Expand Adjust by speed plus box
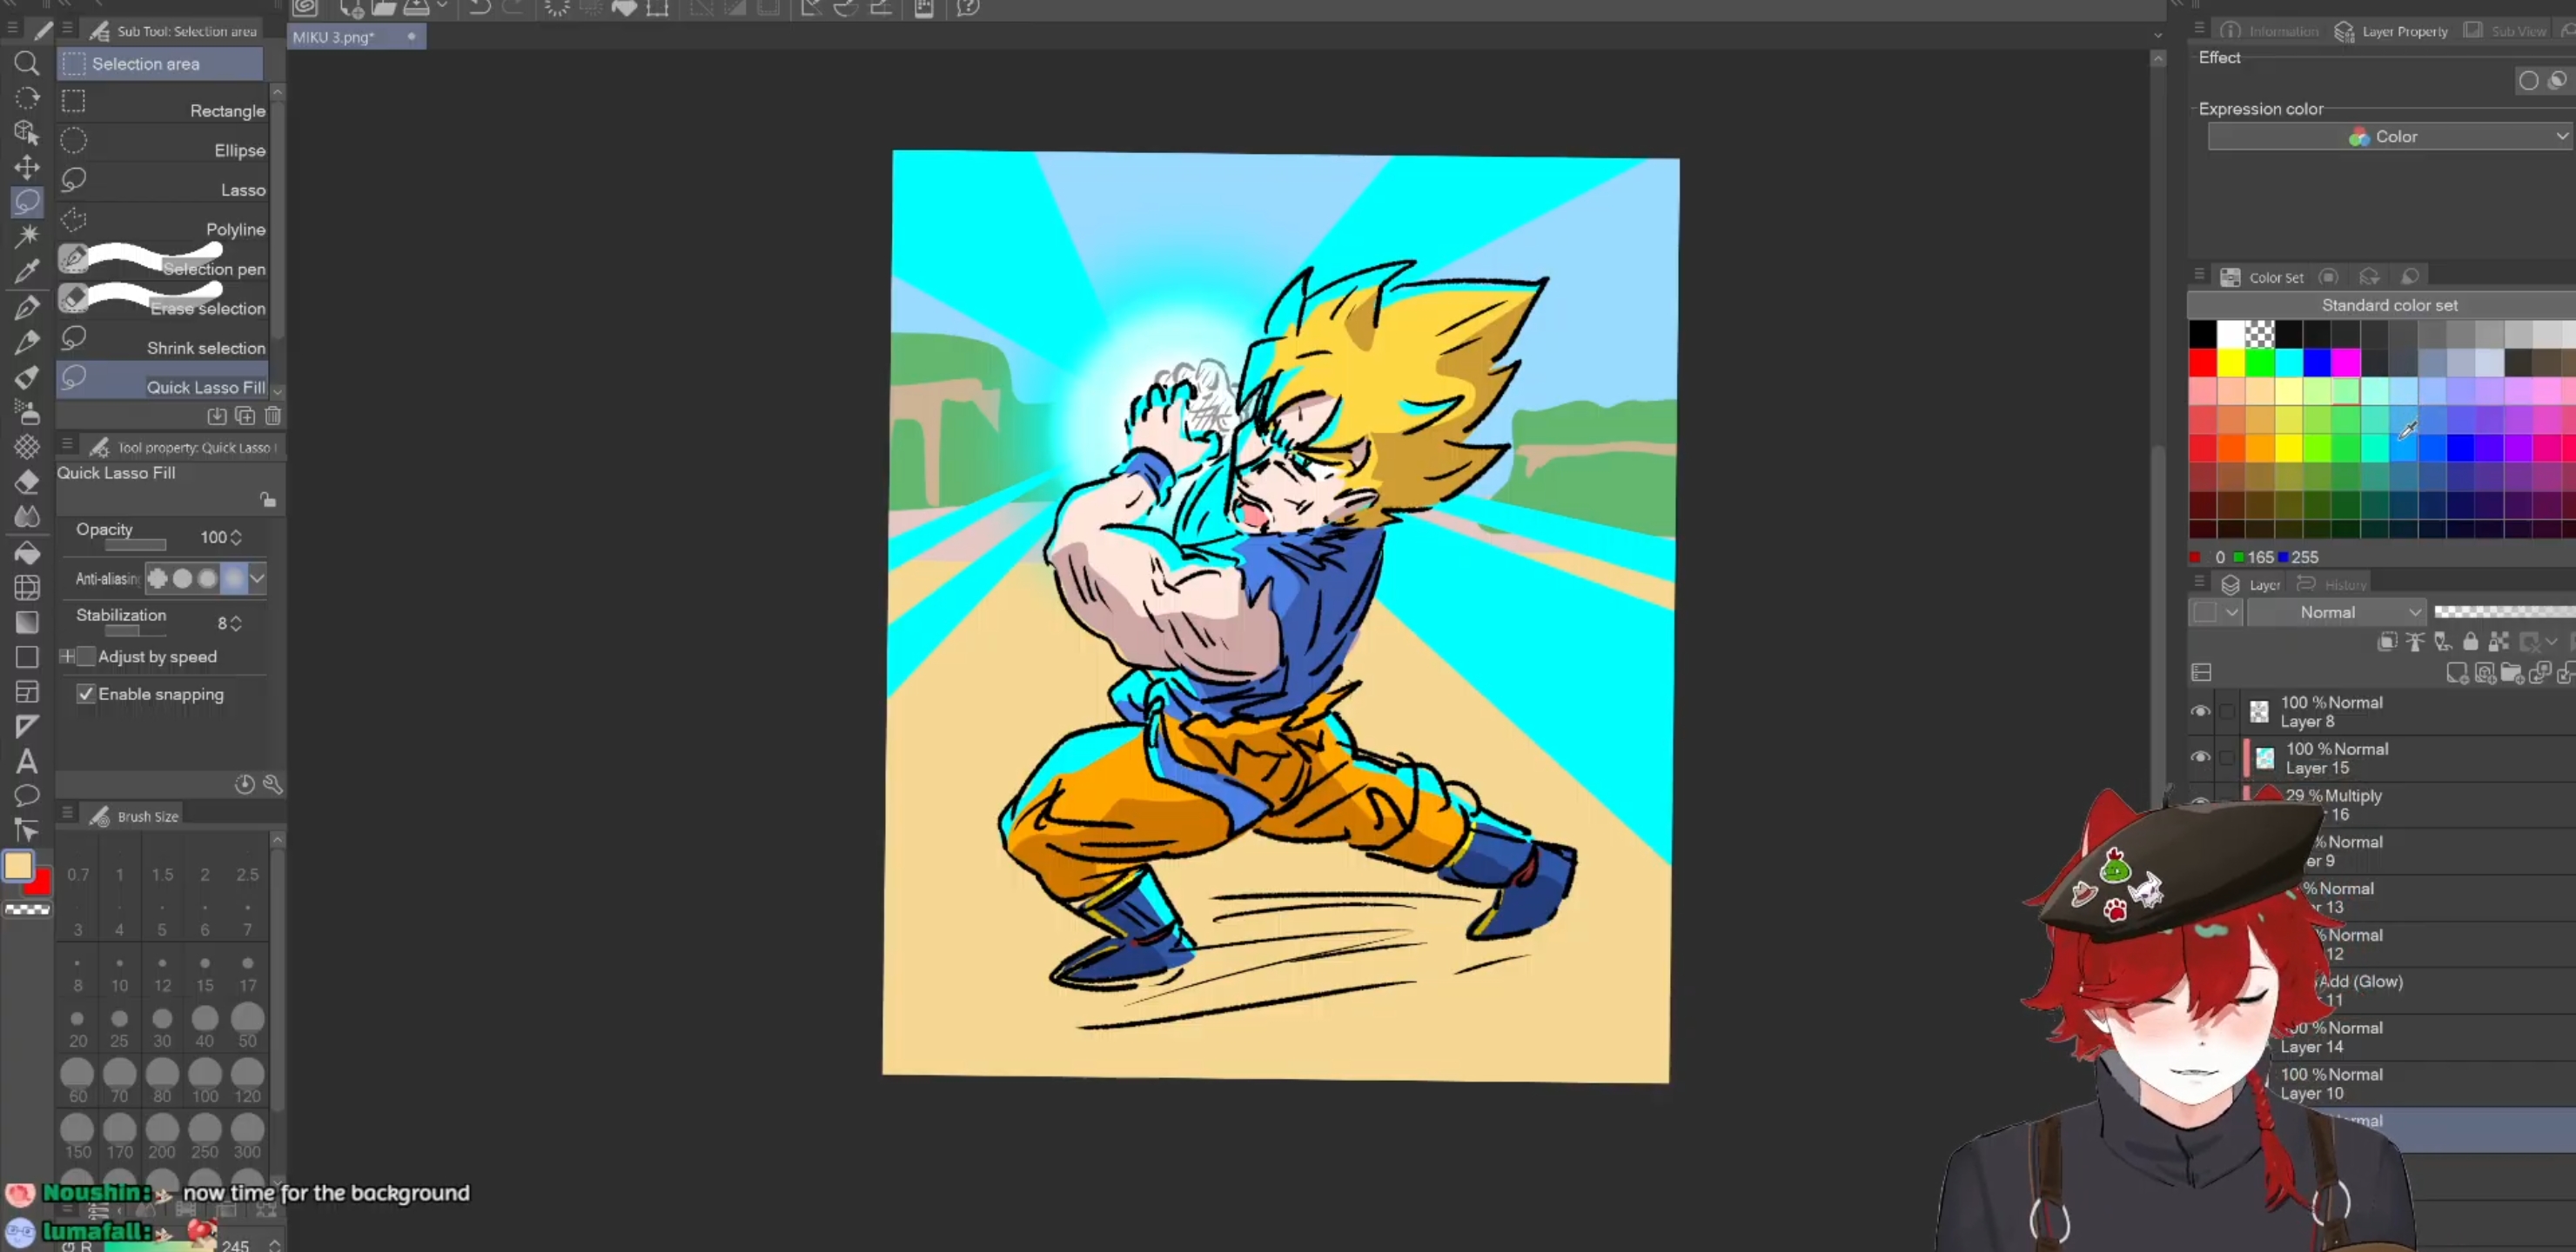Image resolution: width=2576 pixels, height=1252 pixels. click(x=66, y=656)
